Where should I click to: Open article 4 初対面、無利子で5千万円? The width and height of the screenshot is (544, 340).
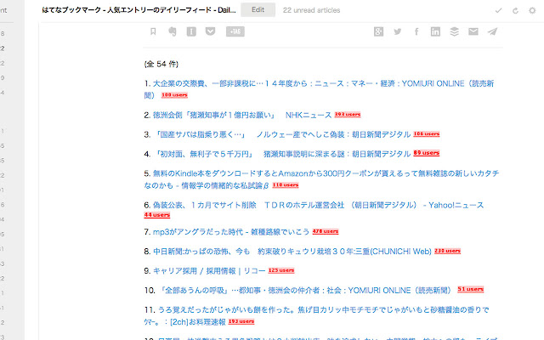coord(282,154)
